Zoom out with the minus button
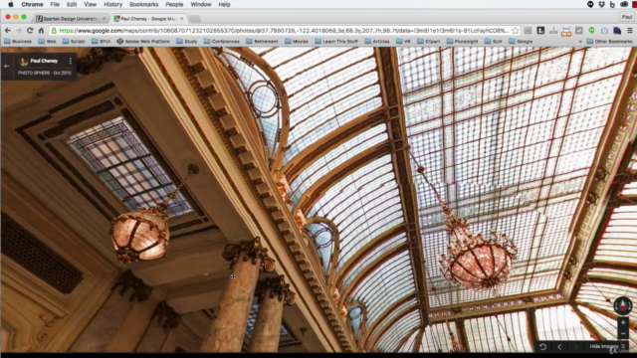The width and height of the screenshot is (637, 358). coord(623,334)
